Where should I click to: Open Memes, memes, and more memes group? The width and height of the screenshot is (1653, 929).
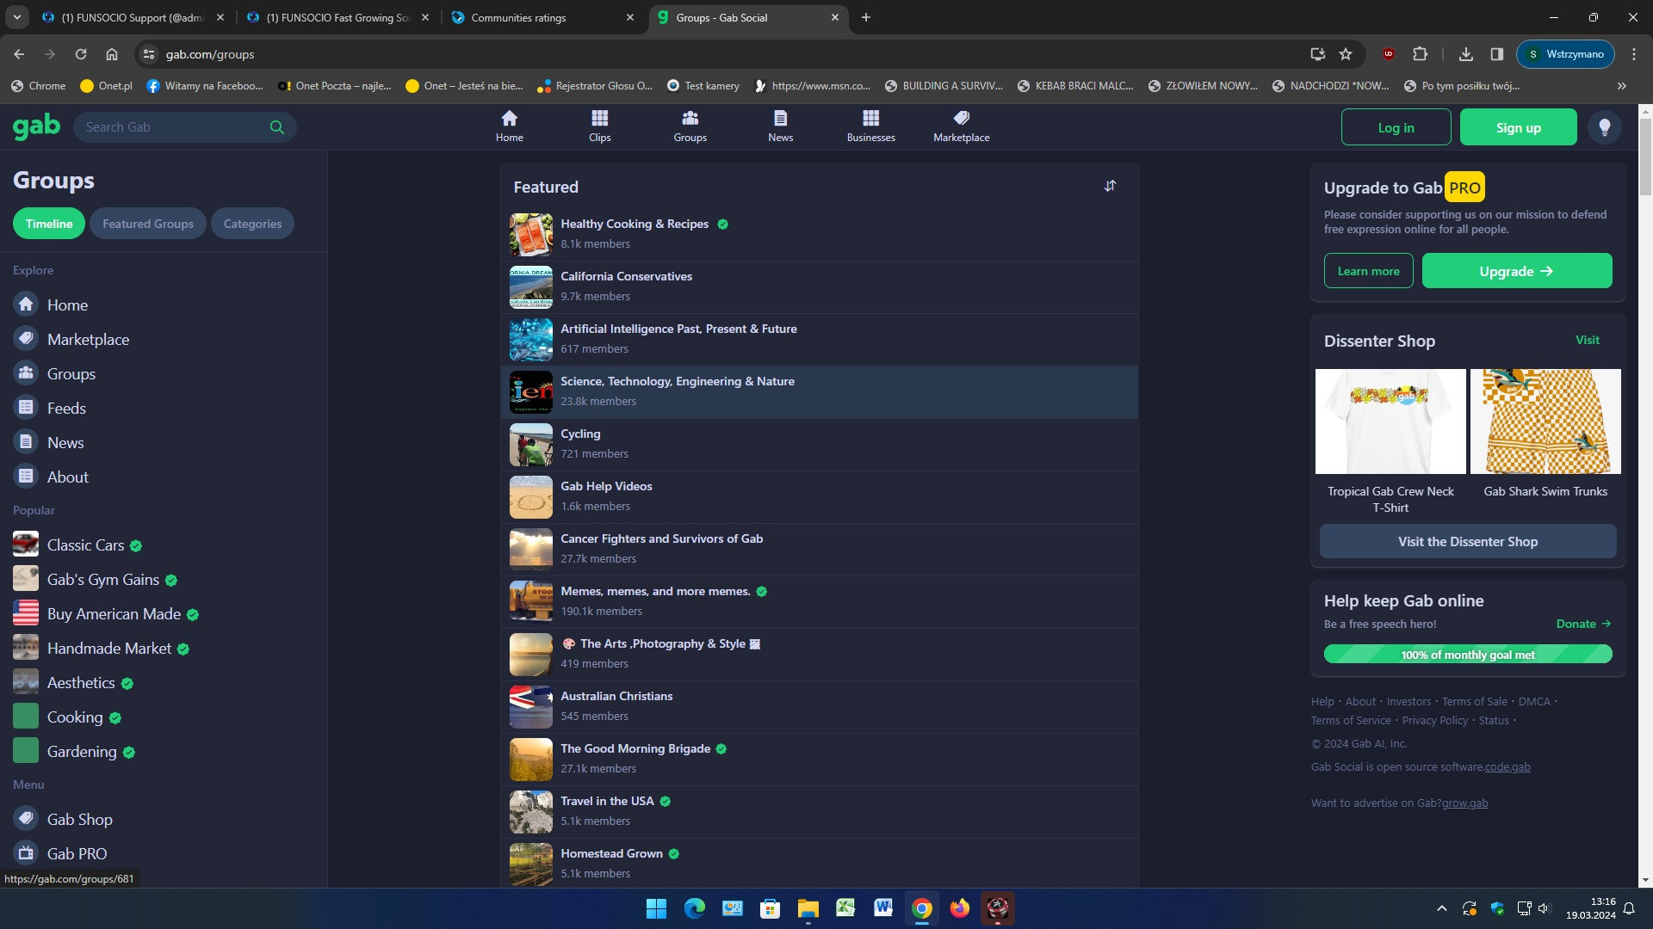click(x=654, y=591)
